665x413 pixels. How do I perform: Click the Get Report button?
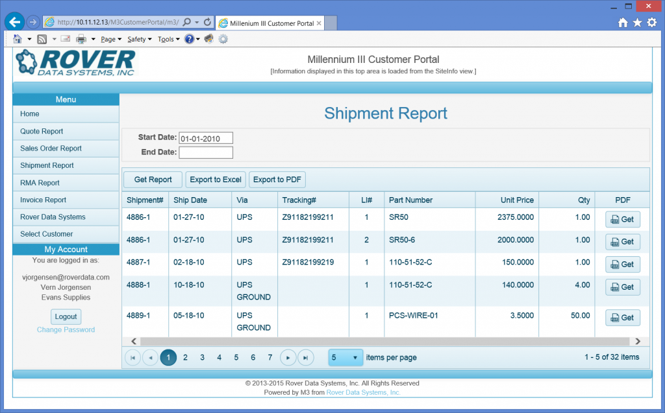pyautogui.click(x=153, y=180)
